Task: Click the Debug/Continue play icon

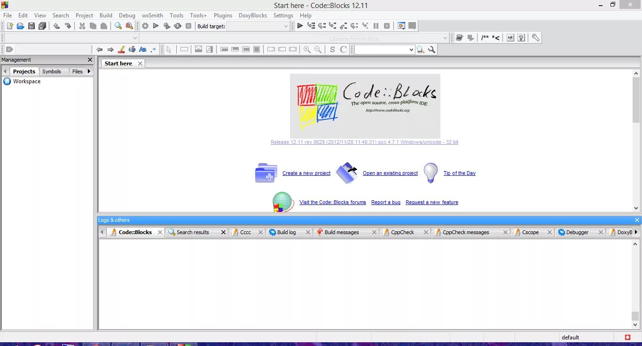Action: (x=300, y=26)
